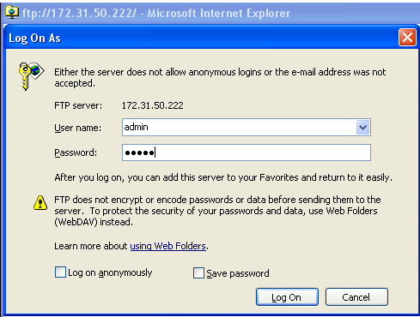The image size is (420, 317).
Task: Click the yellow warning triangle icon
Action: [x=40, y=203]
